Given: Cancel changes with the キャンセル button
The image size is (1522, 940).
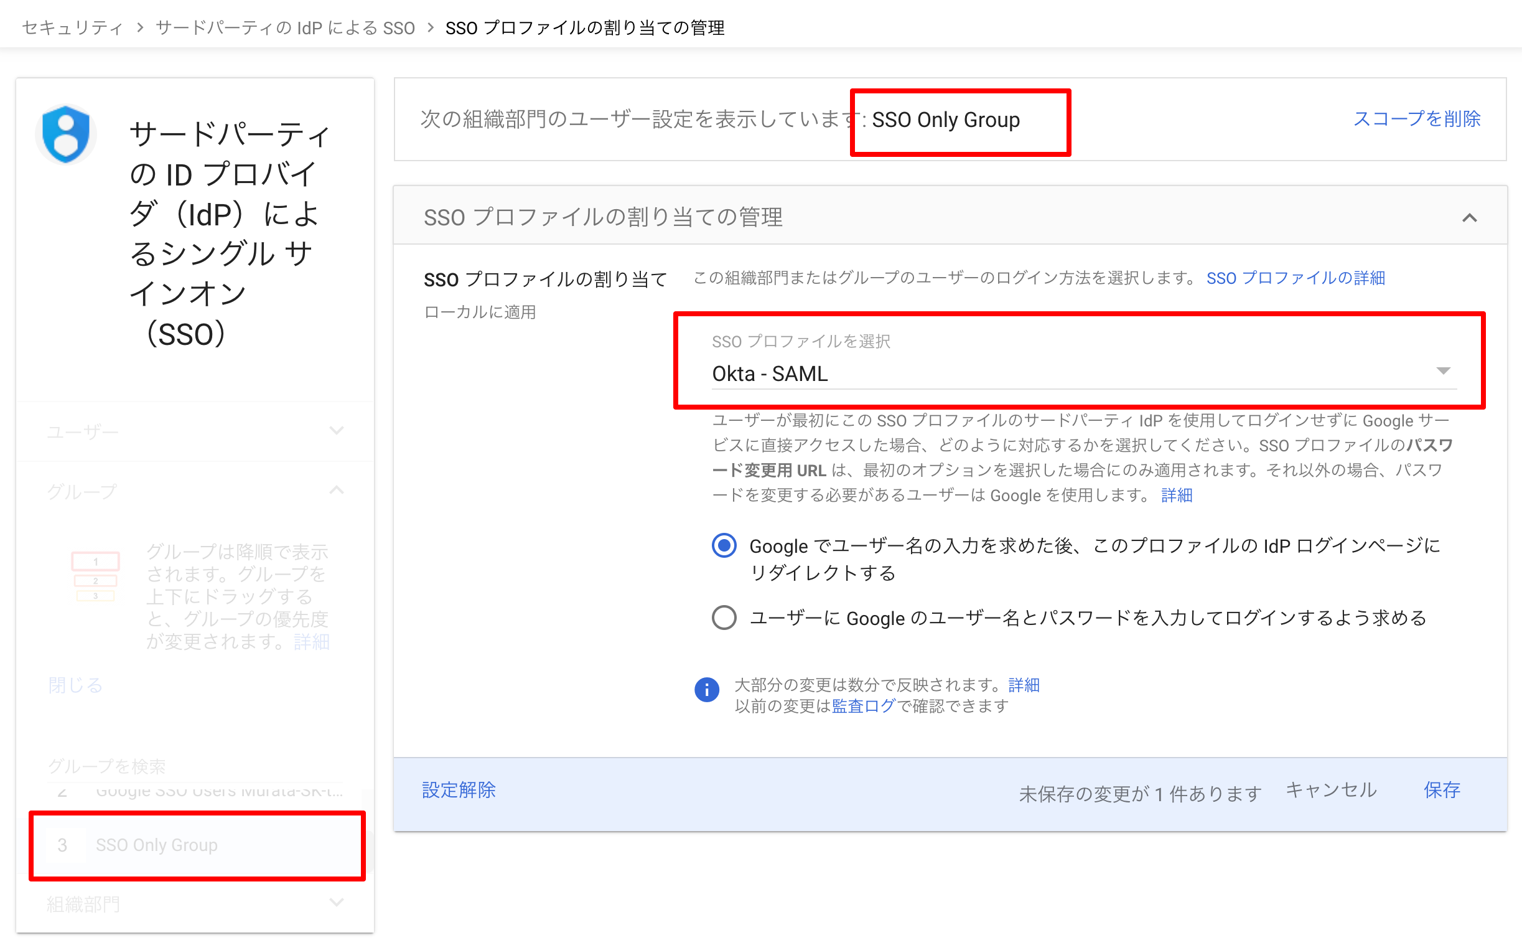Looking at the screenshot, I should coord(1330,790).
